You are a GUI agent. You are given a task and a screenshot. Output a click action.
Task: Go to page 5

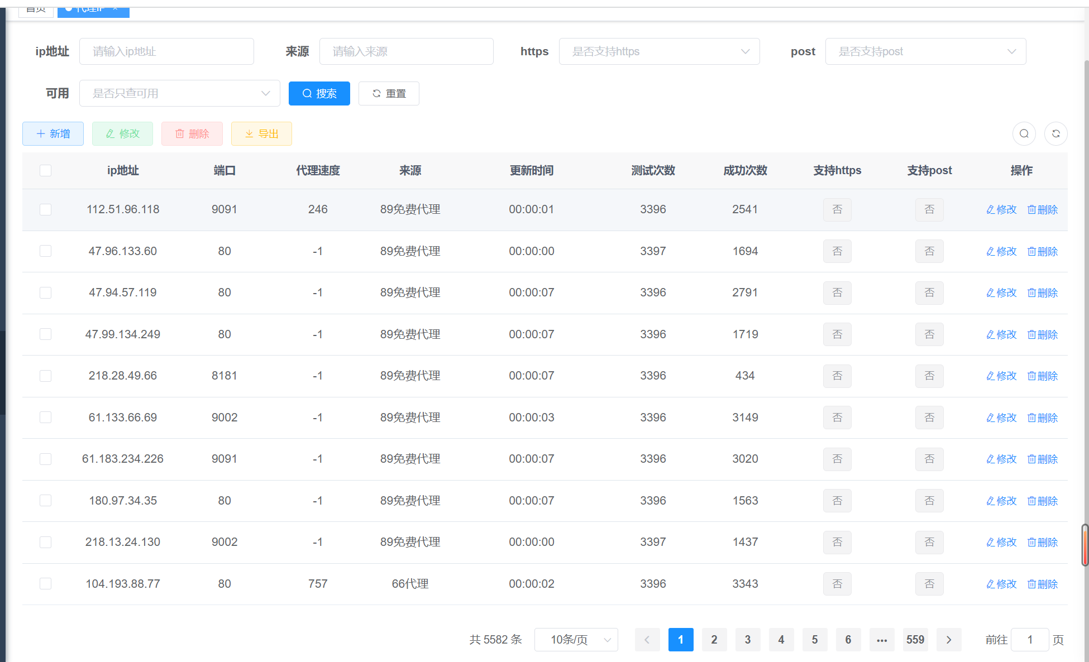[815, 640]
